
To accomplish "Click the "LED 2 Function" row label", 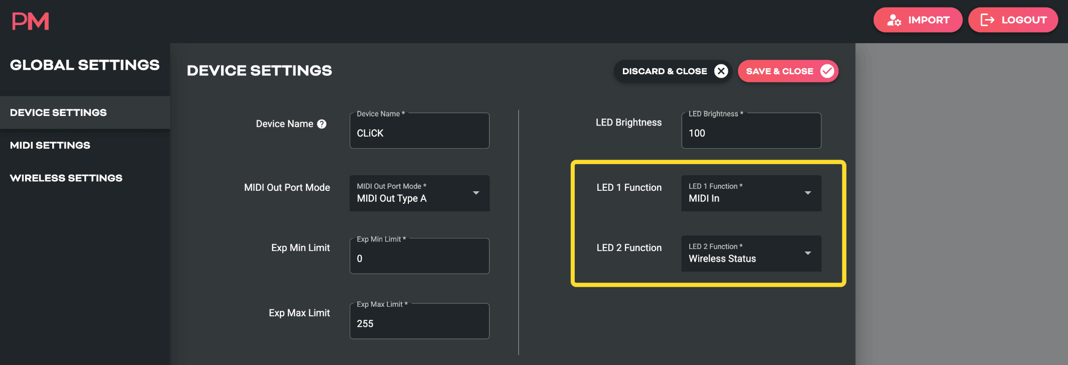I will tap(629, 248).
